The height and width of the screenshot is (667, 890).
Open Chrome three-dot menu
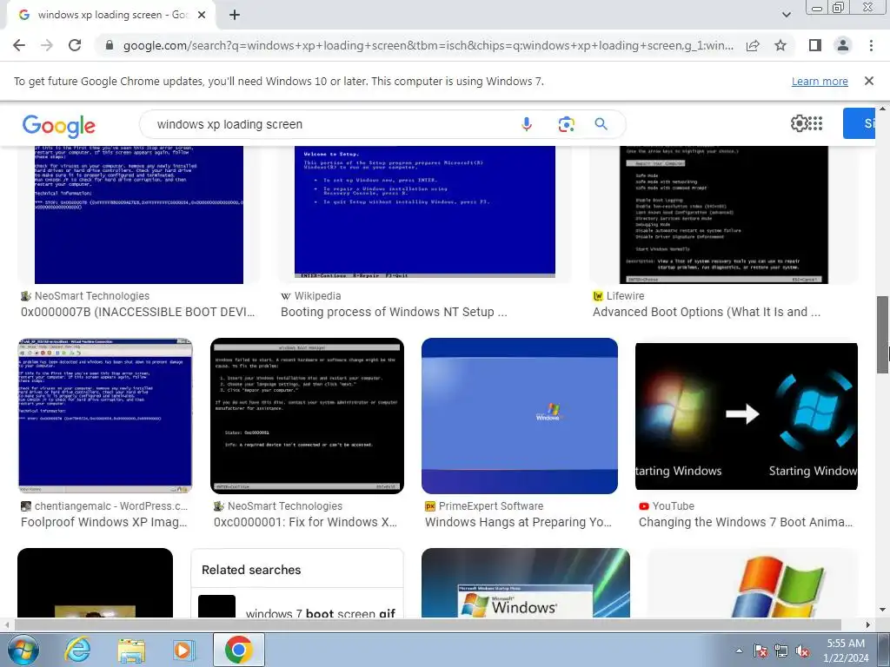pyautogui.click(x=871, y=45)
